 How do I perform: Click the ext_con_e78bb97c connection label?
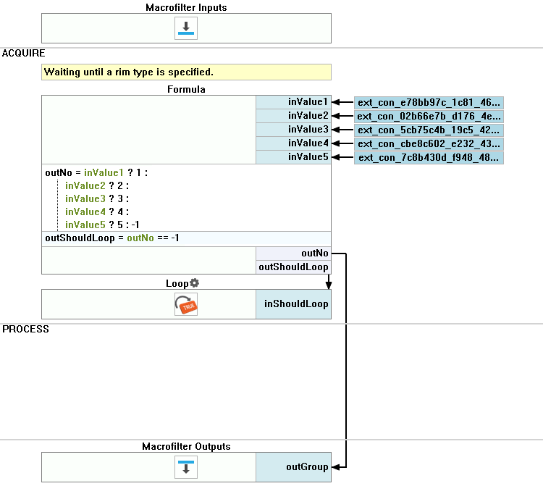(428, 103)
